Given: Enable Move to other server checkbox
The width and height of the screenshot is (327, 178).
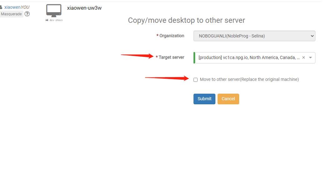Looking at the screenshot, I should [x=195, y=80].
